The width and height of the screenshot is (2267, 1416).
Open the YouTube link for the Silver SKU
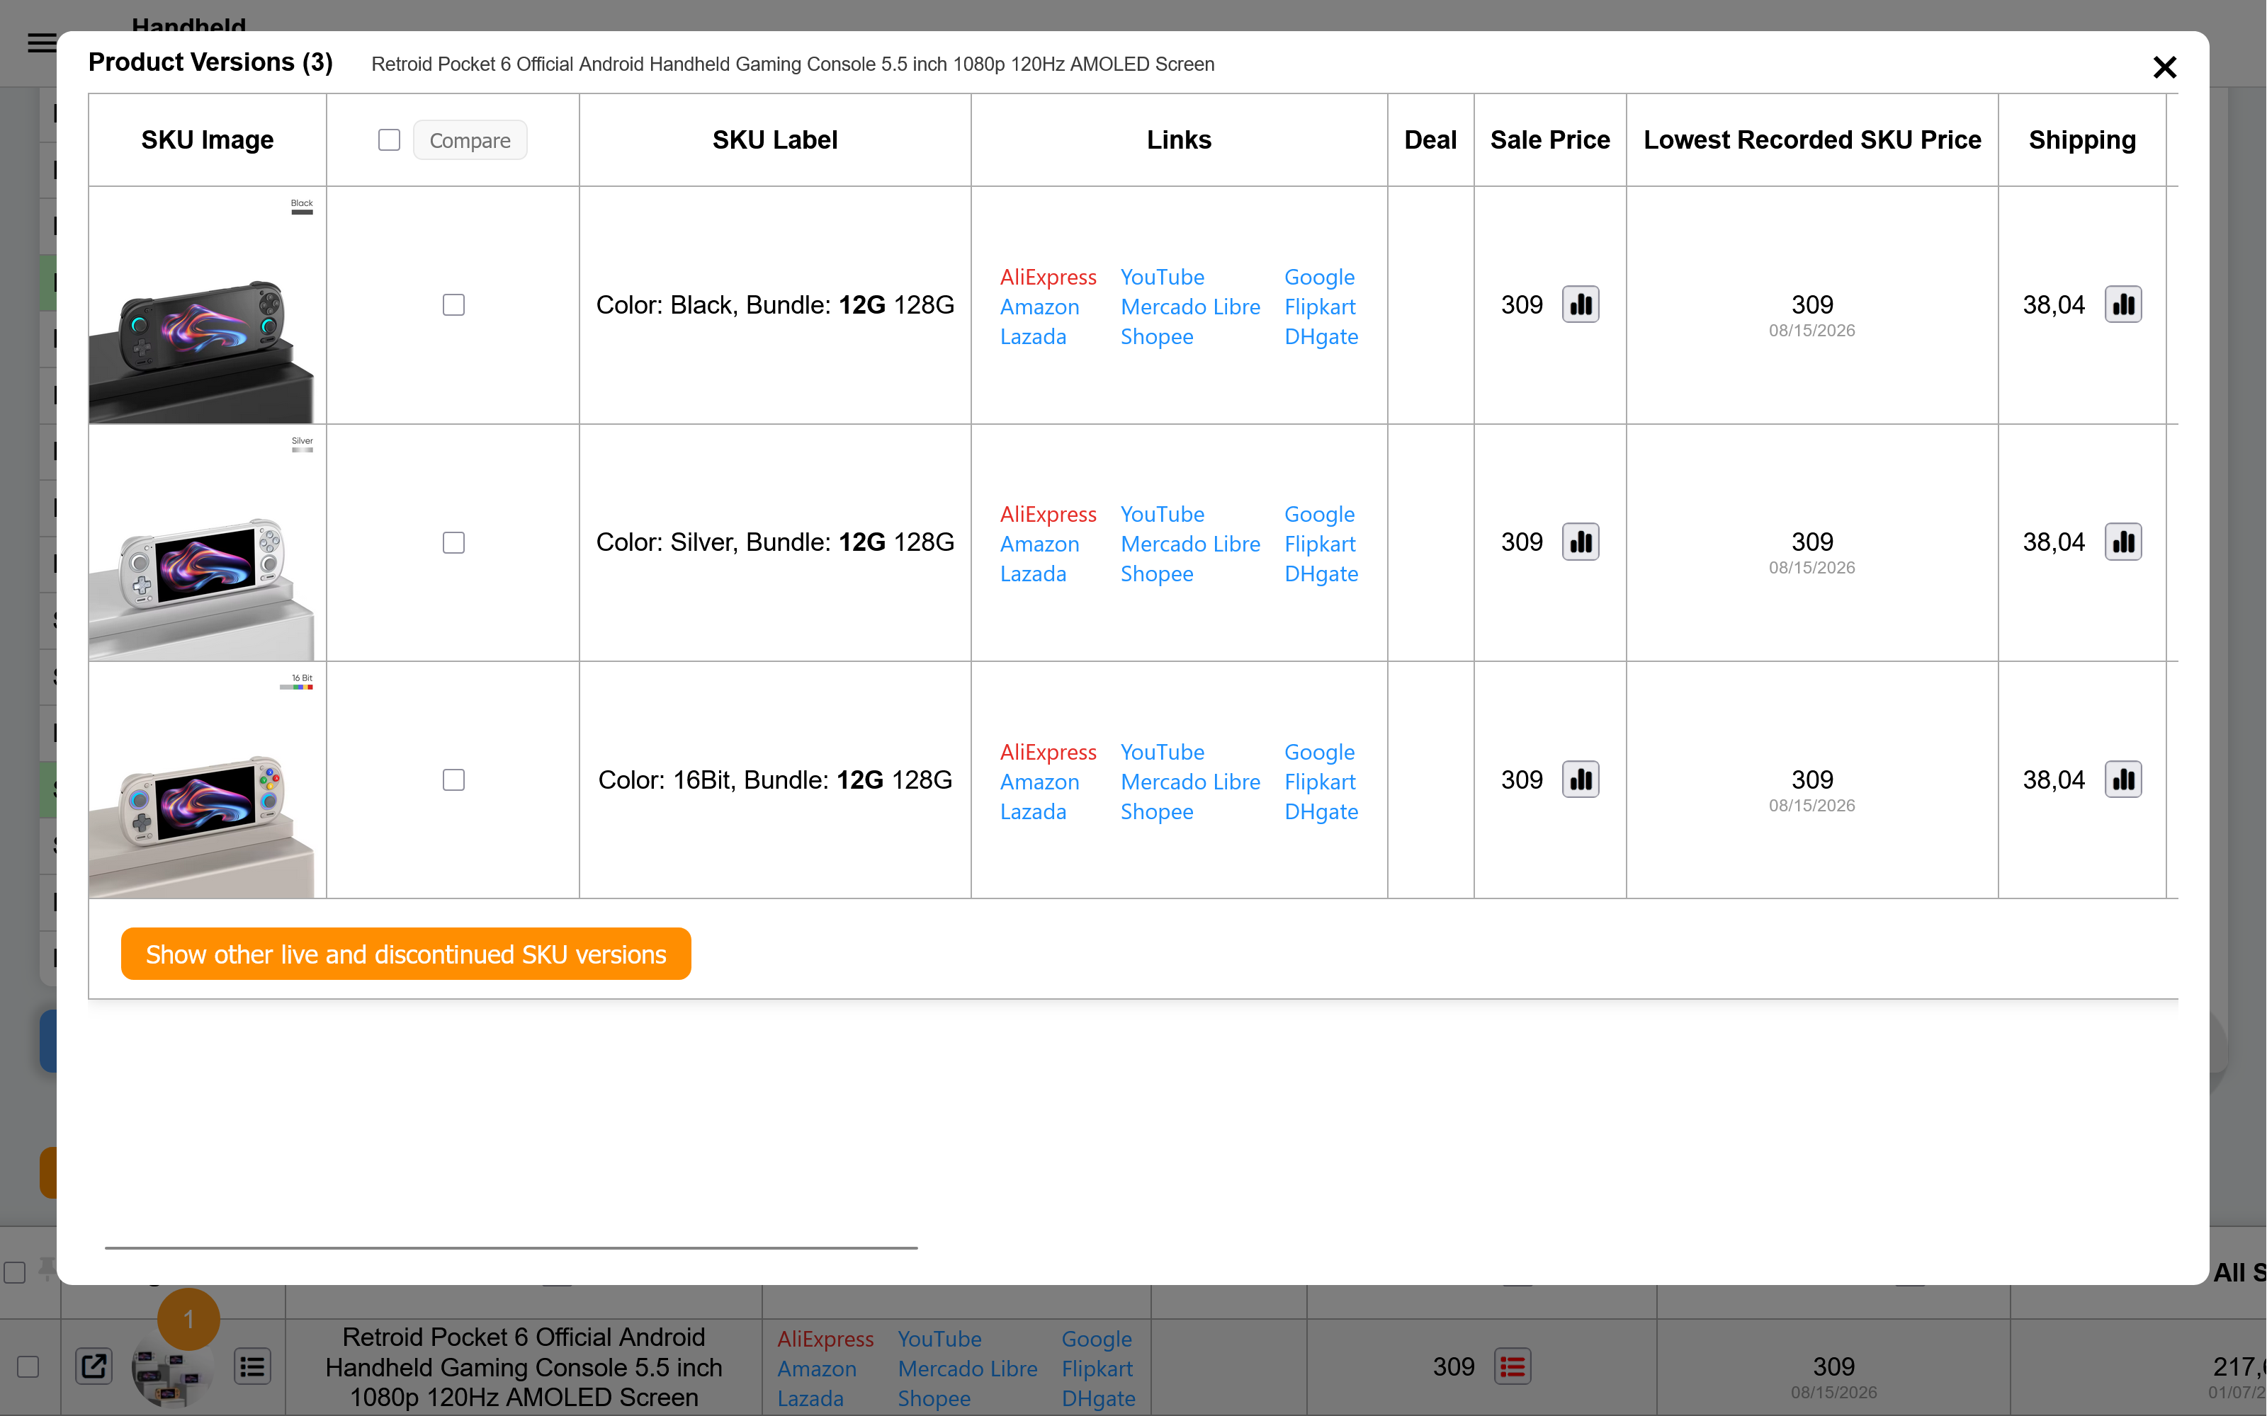pos(1162,514)
